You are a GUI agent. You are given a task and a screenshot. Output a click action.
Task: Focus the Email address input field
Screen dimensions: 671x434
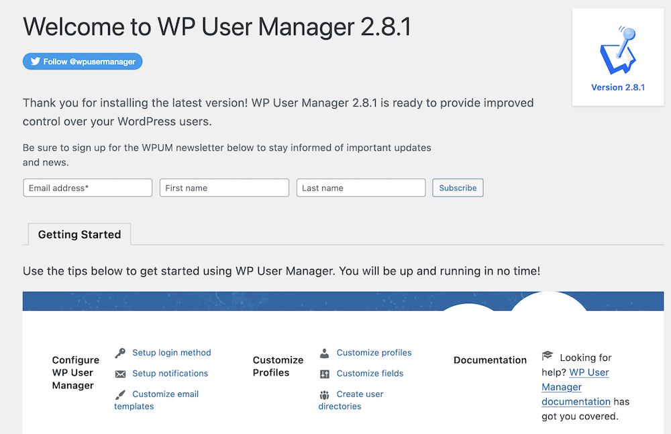pos(88,188)
